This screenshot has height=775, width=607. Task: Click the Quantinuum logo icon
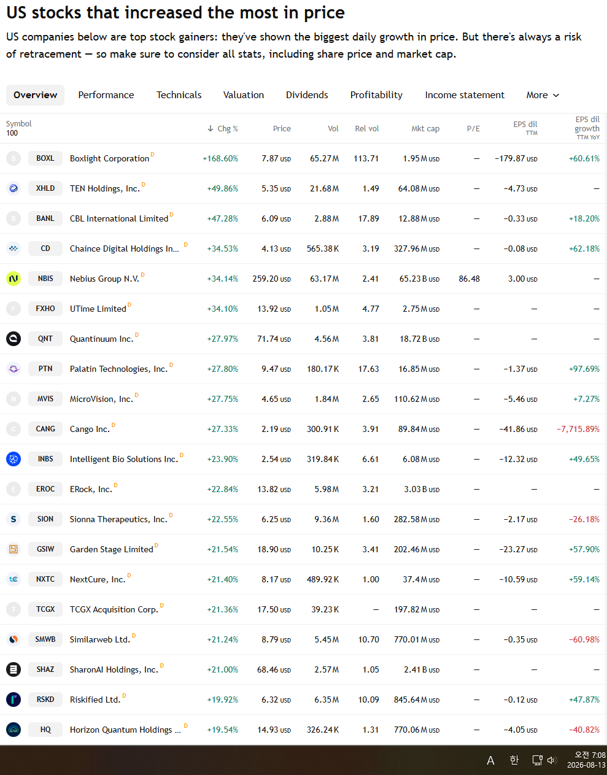coord(14,339)
